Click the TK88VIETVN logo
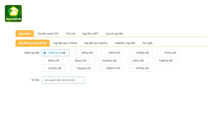 click(13, 14)
